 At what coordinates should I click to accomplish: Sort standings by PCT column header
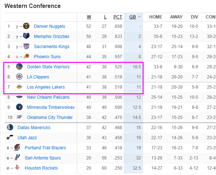pos(118,17)
